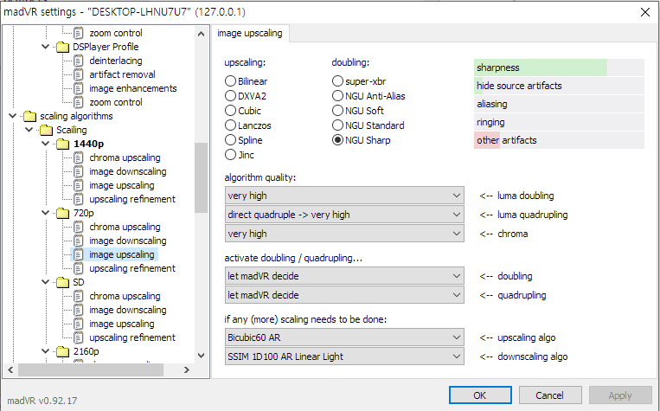The image size is (660, 411).
Task: Click the 1440p profile folder icon
Action: click(63, 144)
